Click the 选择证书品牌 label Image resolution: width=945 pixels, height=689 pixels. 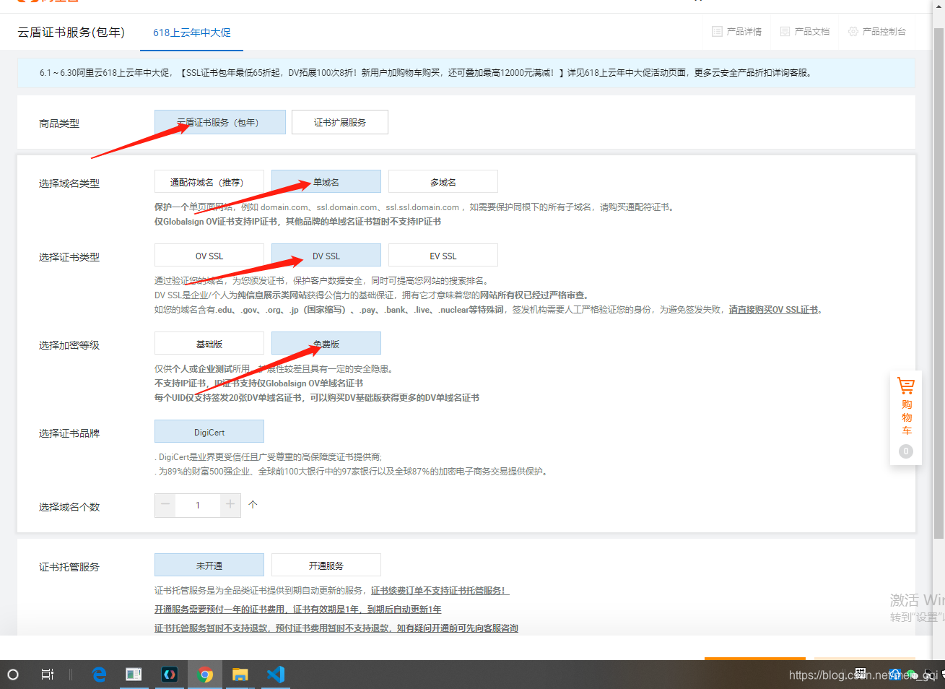click(x=69, y=433)
